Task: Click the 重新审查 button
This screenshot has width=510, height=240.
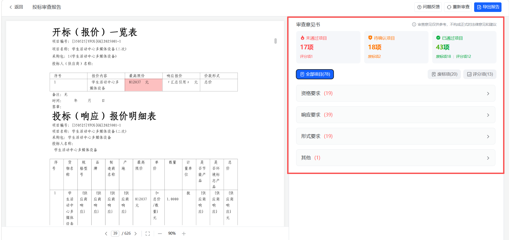Action: [x=458, y=7]
